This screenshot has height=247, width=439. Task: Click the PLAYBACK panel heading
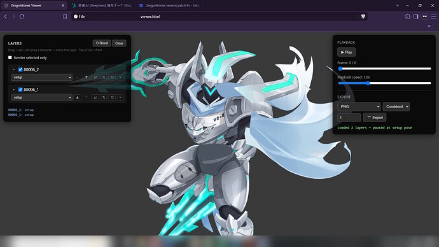346,43
